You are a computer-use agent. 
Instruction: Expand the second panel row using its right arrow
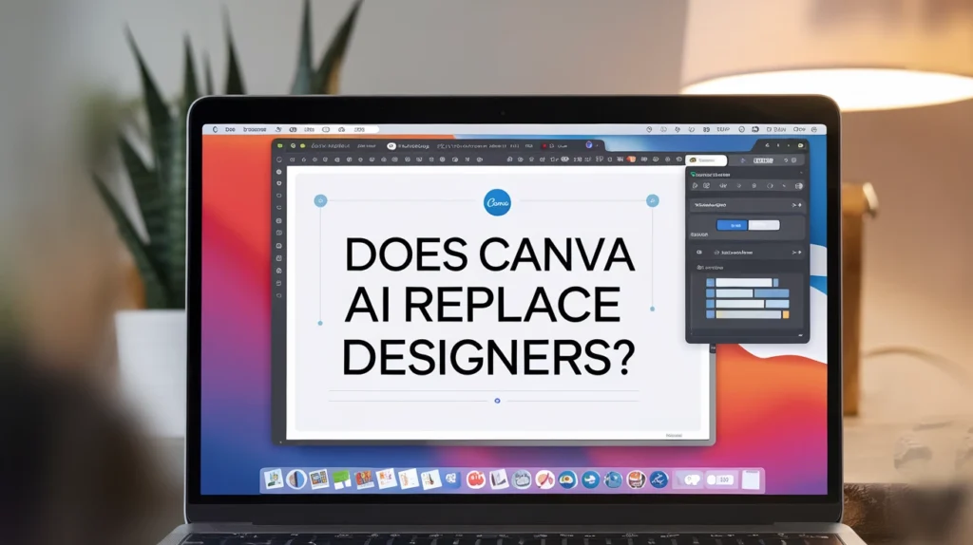(x=796, y=253)
